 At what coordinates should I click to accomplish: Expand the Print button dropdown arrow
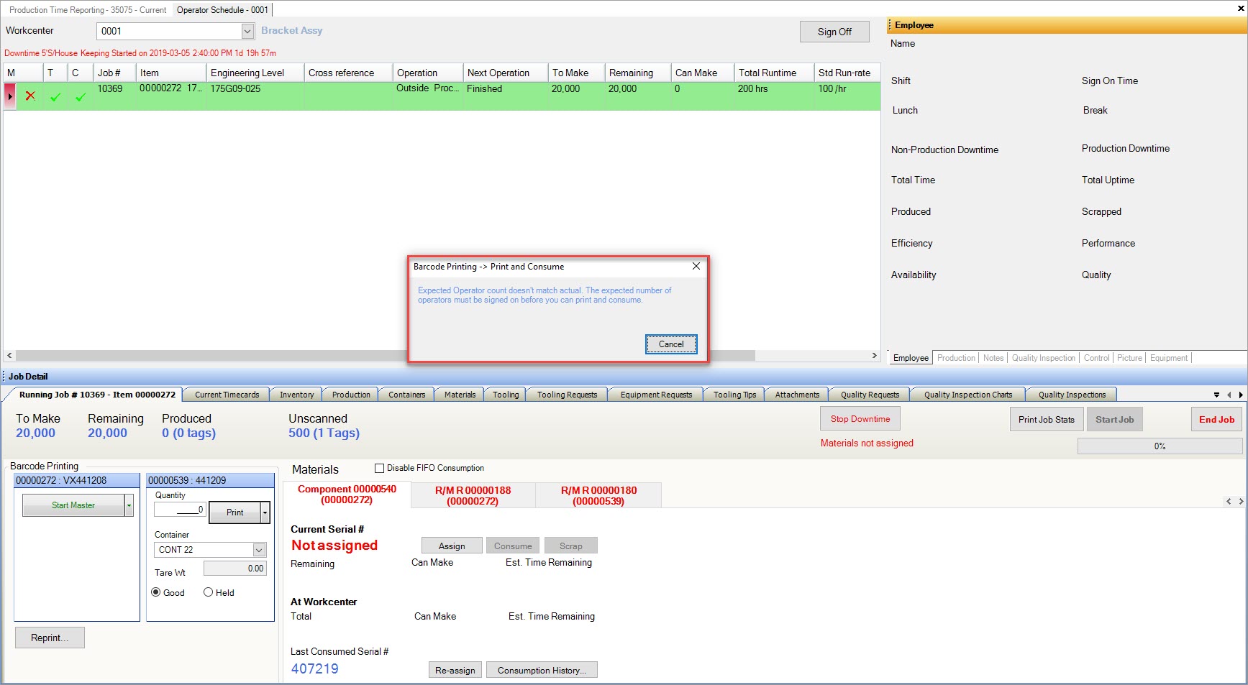click(265, 512)
